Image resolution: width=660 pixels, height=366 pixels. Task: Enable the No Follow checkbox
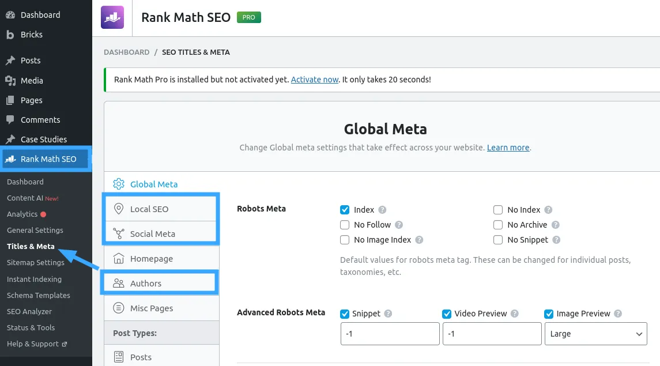tap(345, 225)
